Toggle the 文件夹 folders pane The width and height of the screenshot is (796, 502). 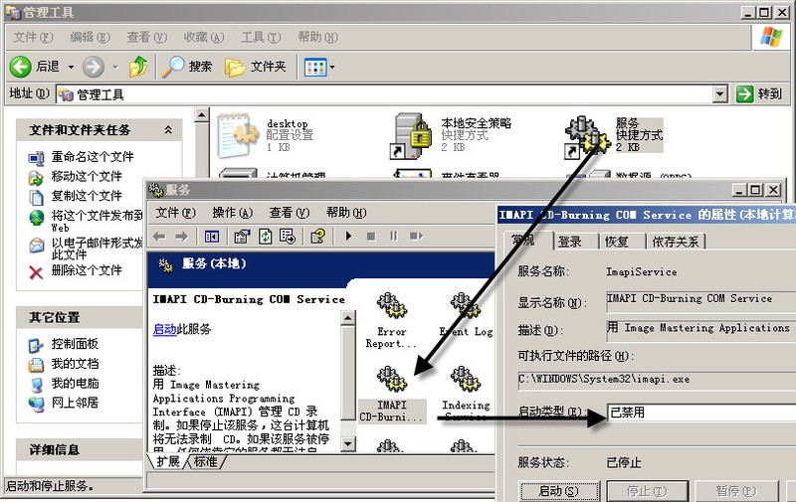click(x=256, y=67)
